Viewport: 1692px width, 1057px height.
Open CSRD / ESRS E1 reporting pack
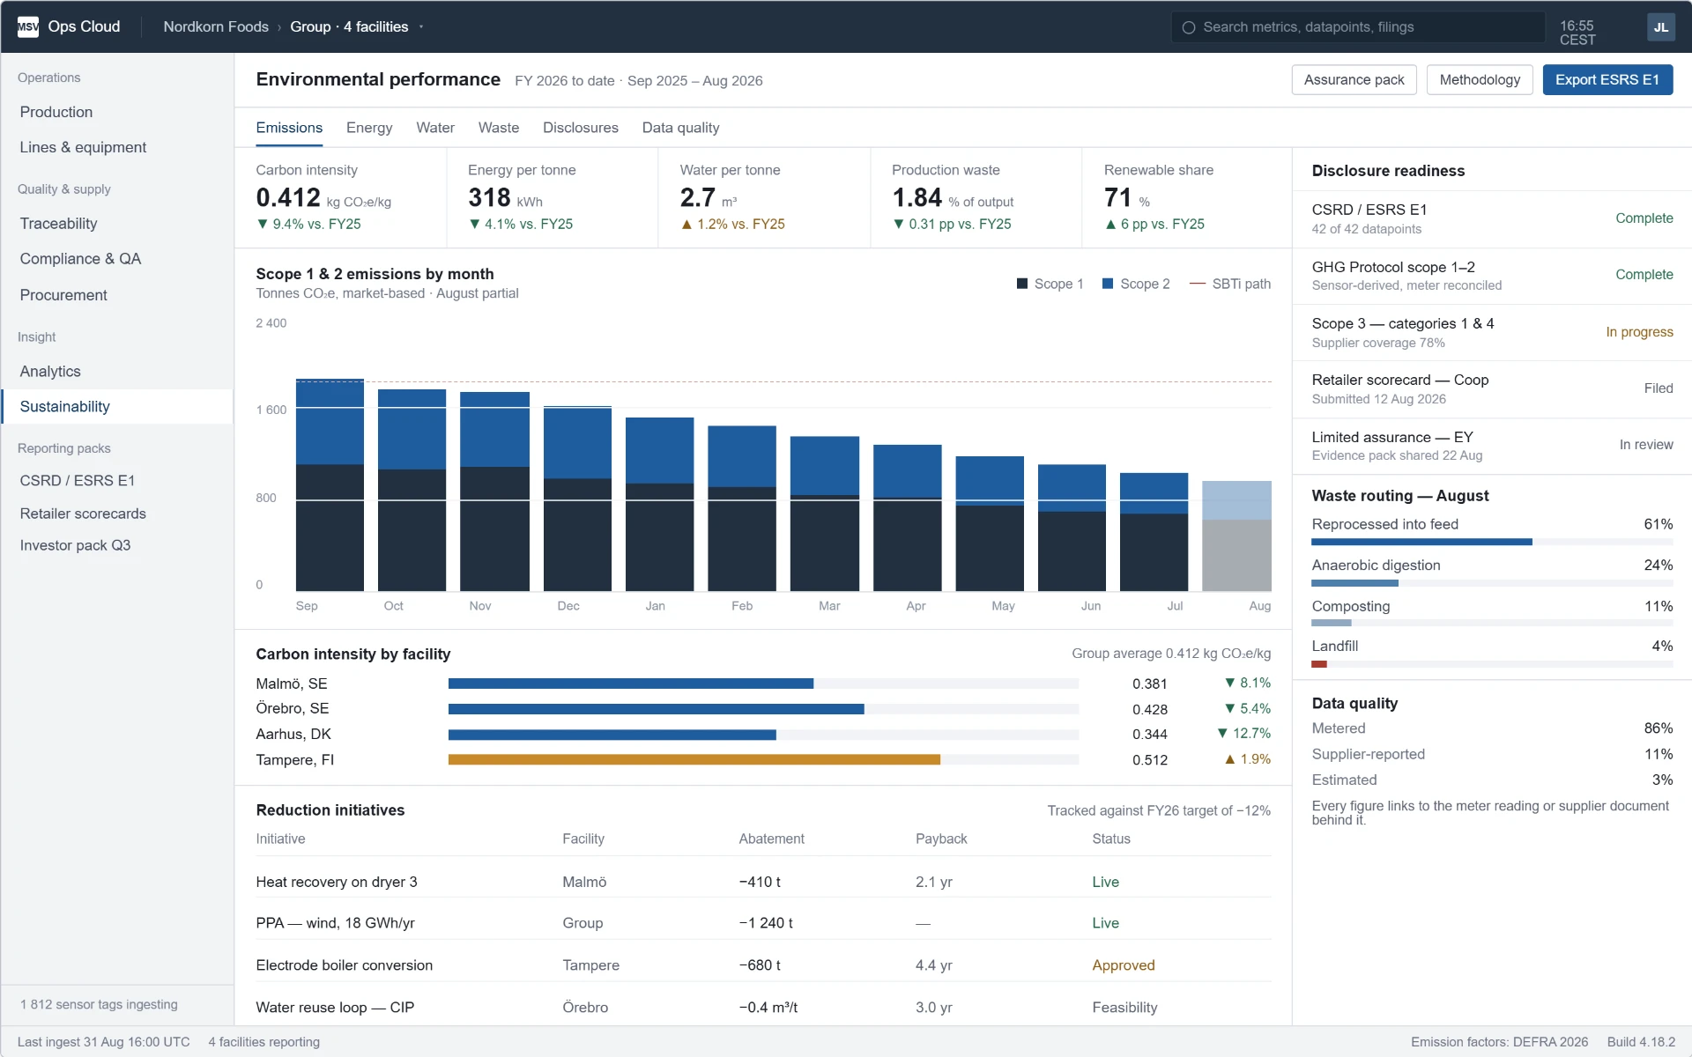click(x=117, y=481)
